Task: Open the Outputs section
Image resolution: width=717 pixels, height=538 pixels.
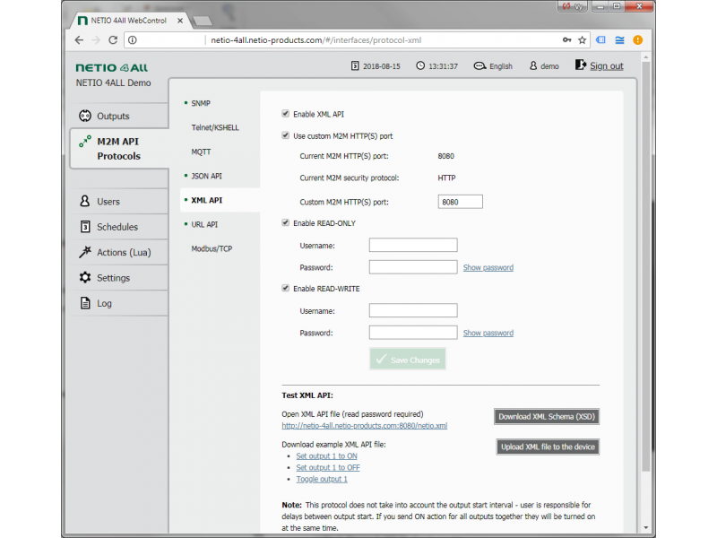Action: [120, 116]
